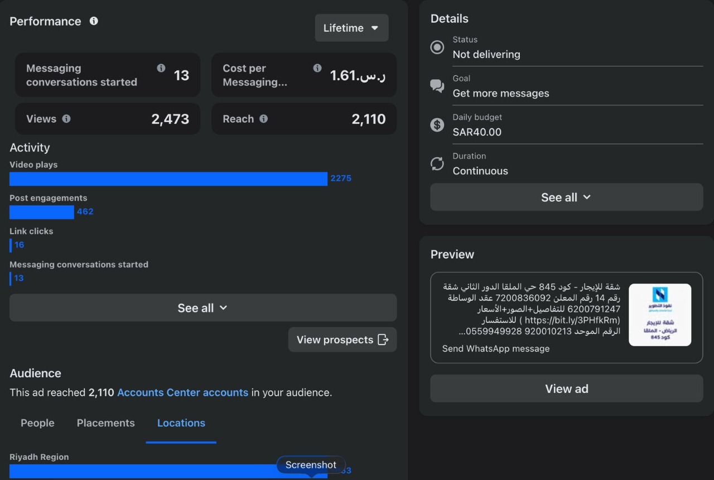Switch to the People tab
The height and width of the screenshot is (480, 714).
coord(37,423)
